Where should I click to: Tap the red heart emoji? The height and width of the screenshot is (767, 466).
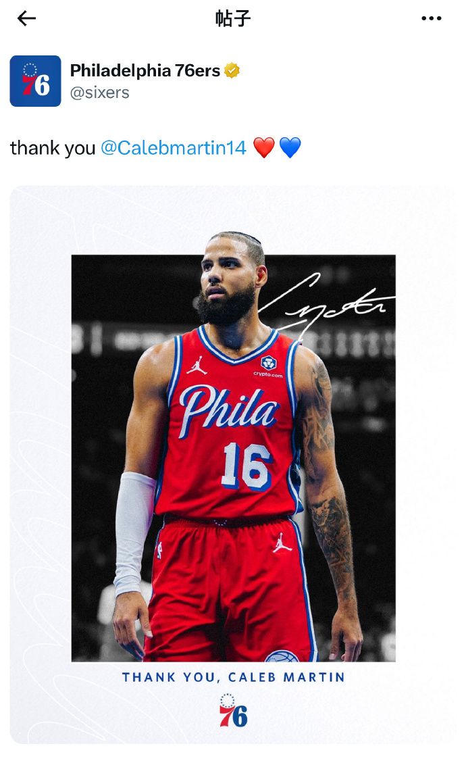point(264,148)
